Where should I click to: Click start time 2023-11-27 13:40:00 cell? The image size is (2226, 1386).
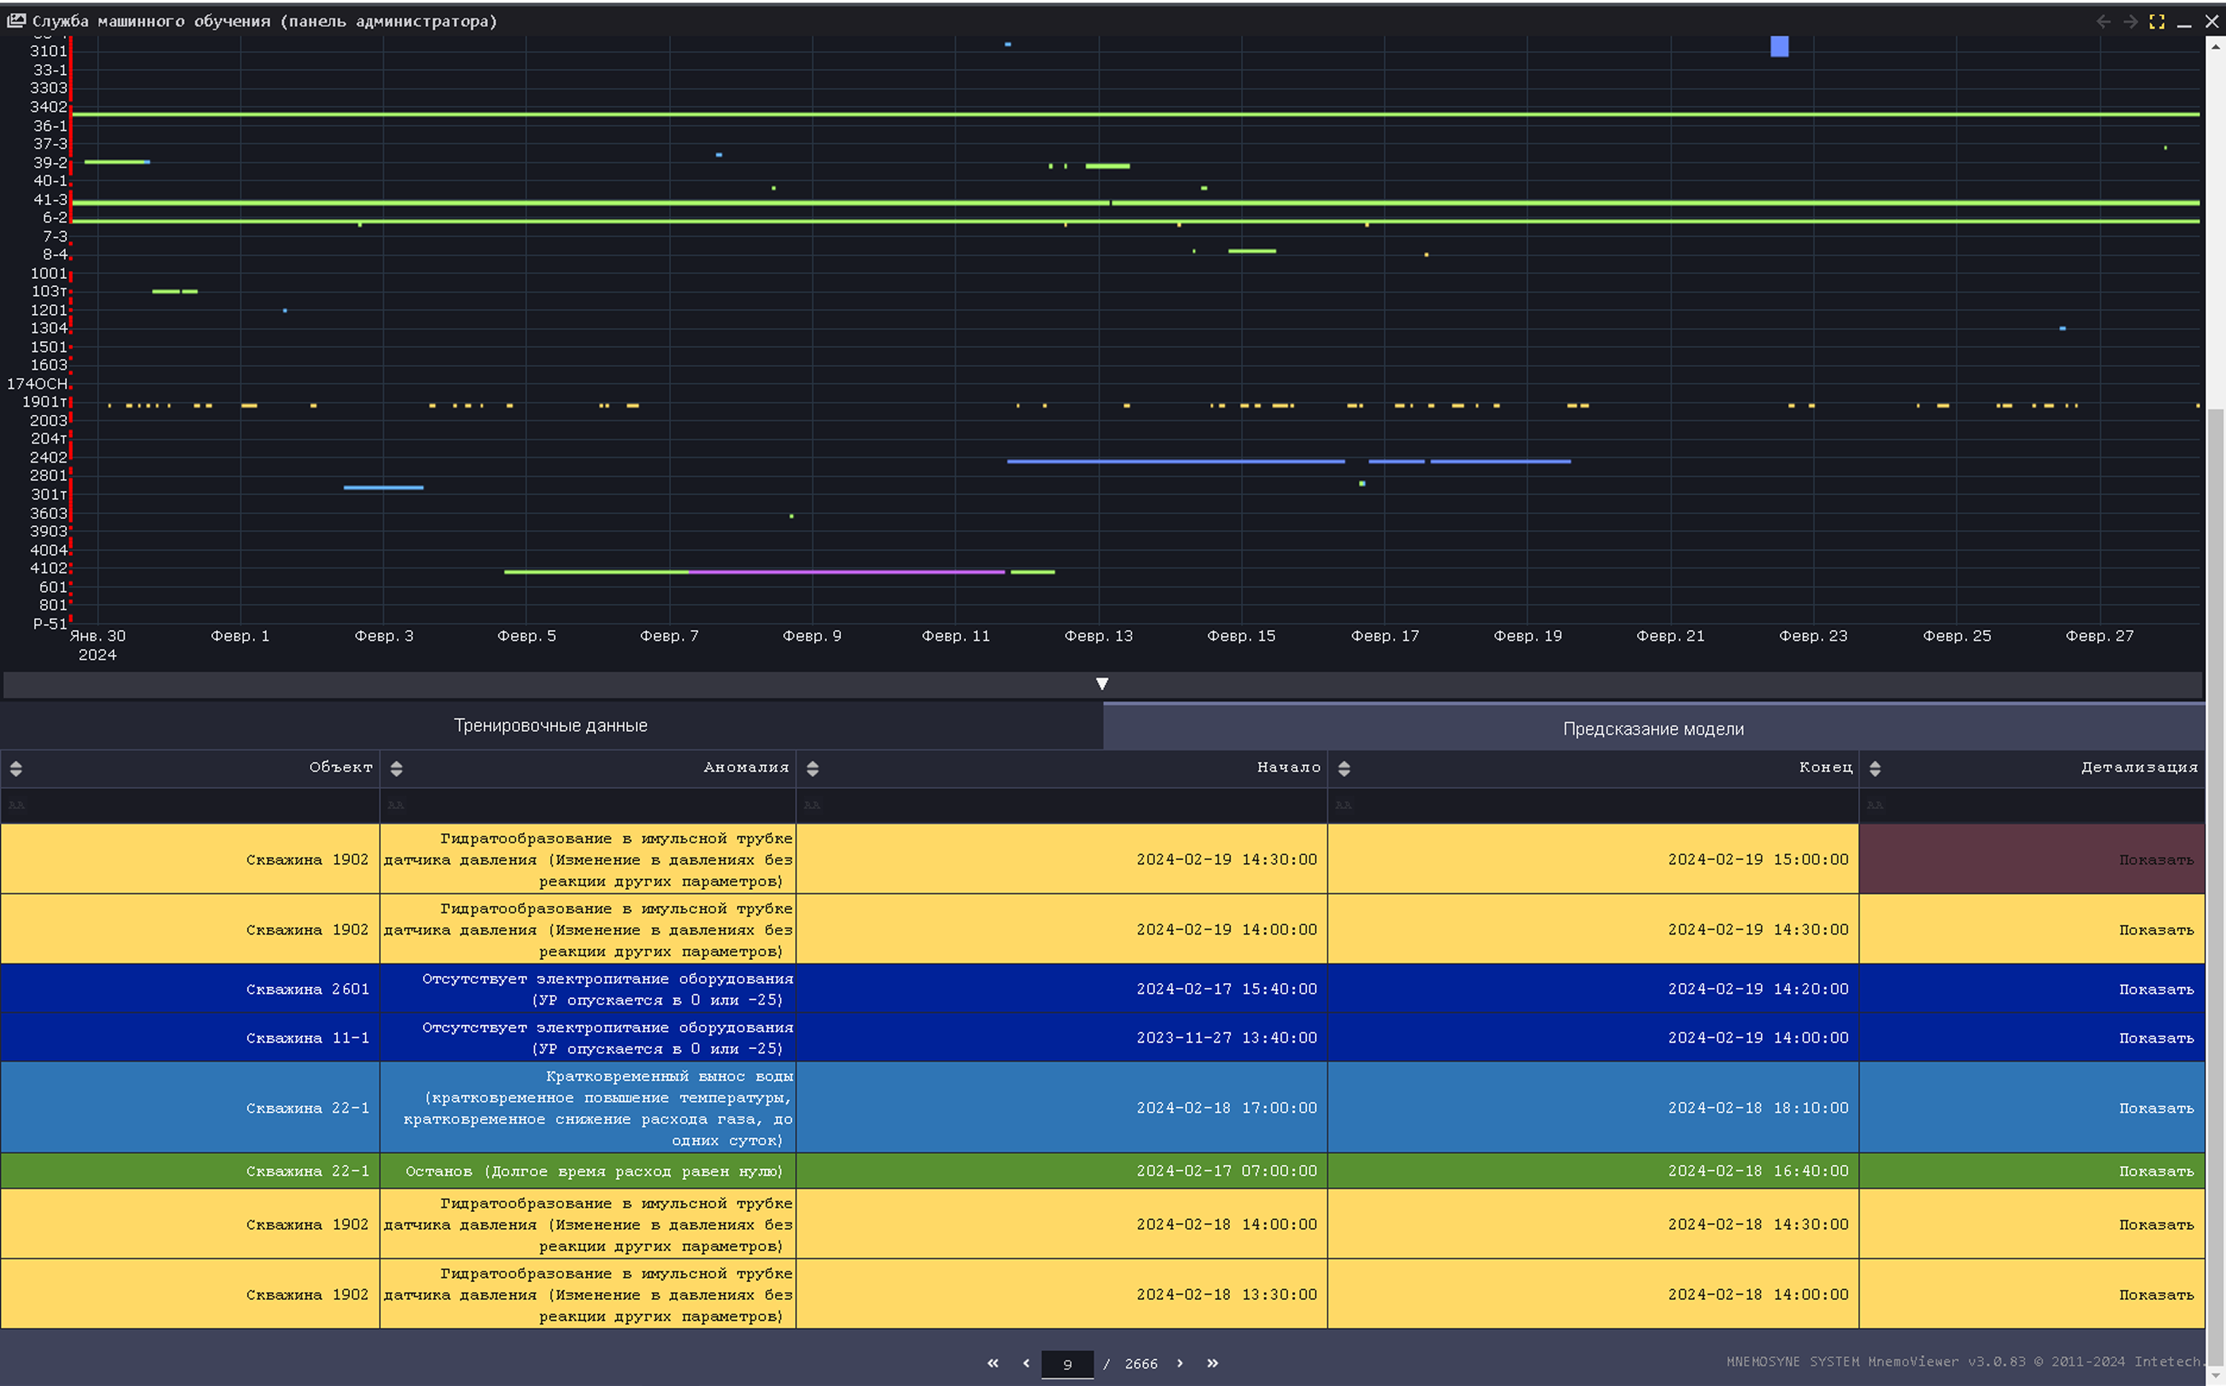(1061, 1038)
